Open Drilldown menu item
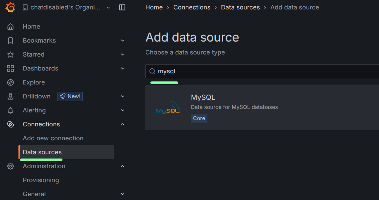The image size is (379, 200). pyautogui.click(x=36, y=96)
